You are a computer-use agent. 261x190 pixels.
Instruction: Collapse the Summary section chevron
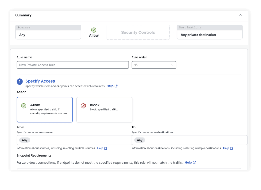coord(240,15)
